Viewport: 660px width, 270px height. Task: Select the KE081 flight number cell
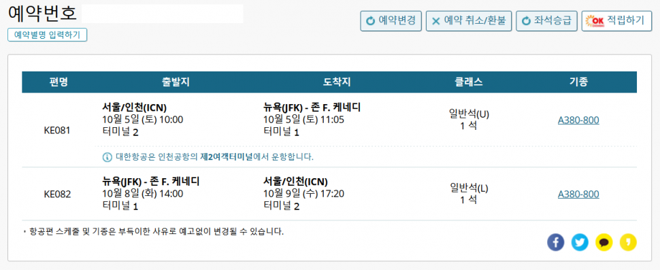click(57, 131)
